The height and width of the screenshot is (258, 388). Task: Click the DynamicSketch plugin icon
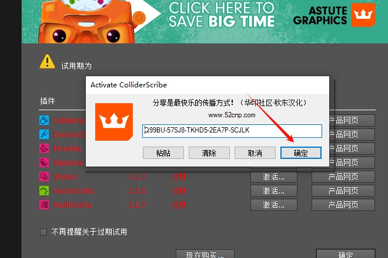tap(44, 134)
